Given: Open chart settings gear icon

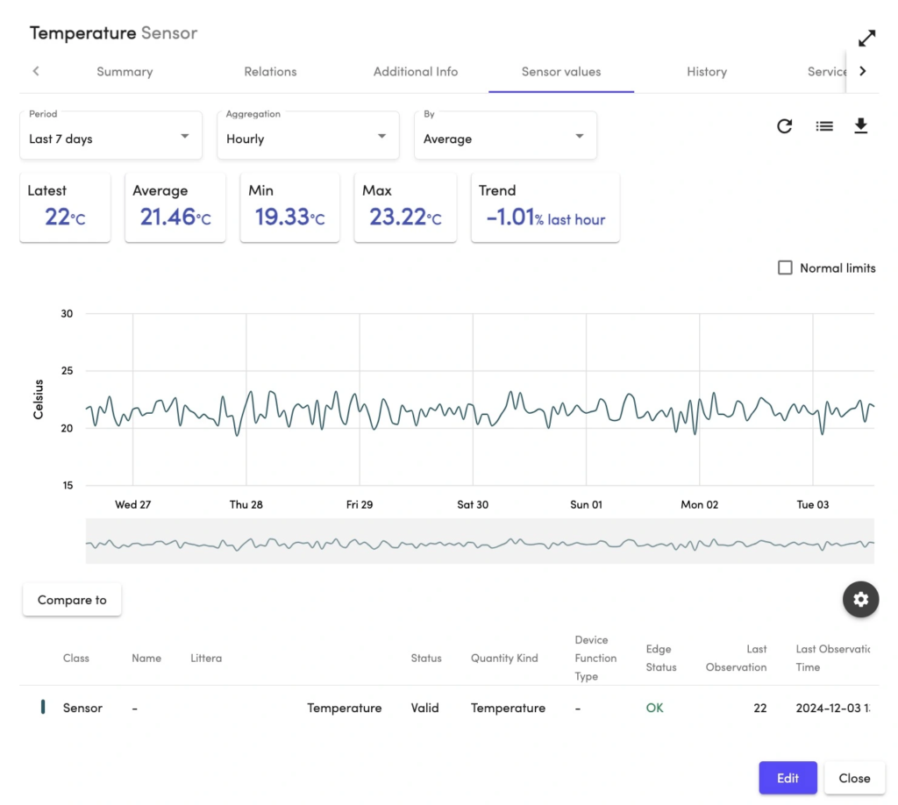Looking at the screenshot, I should [x=860, y=600].
